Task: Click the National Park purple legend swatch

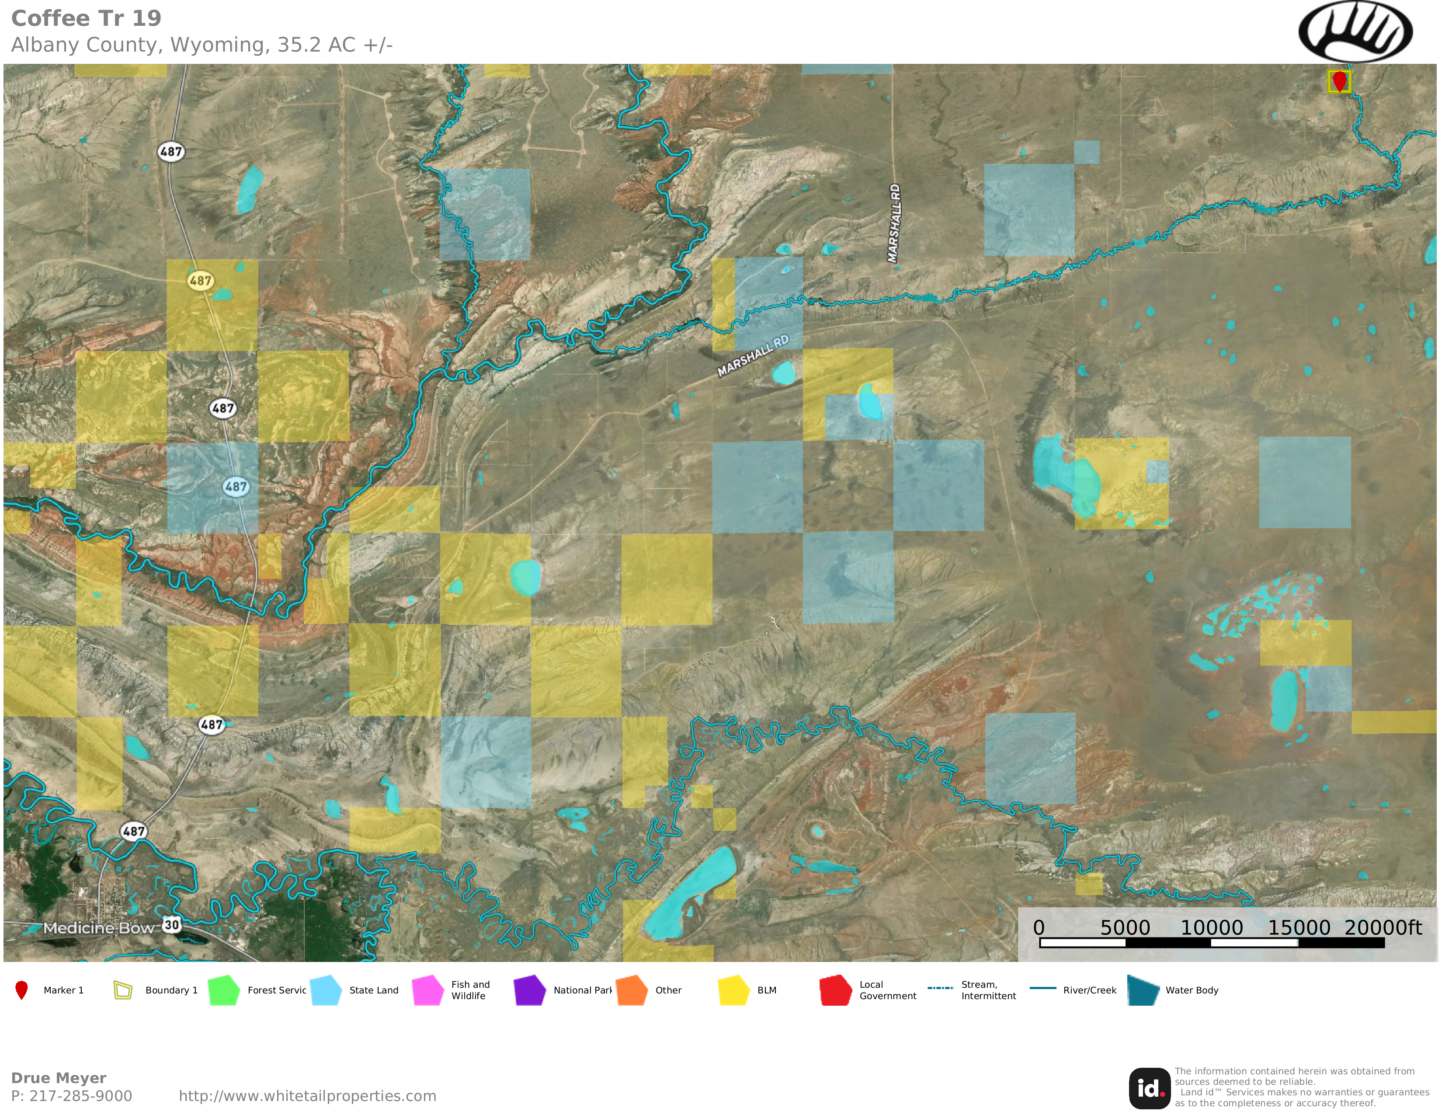Action: click(529, 990)
